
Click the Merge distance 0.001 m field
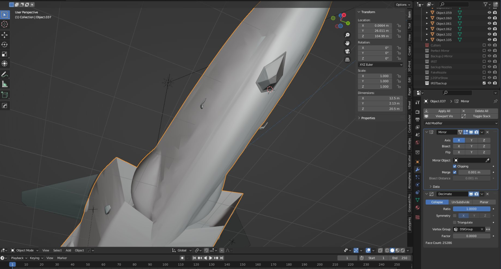(x=474, y=172)
